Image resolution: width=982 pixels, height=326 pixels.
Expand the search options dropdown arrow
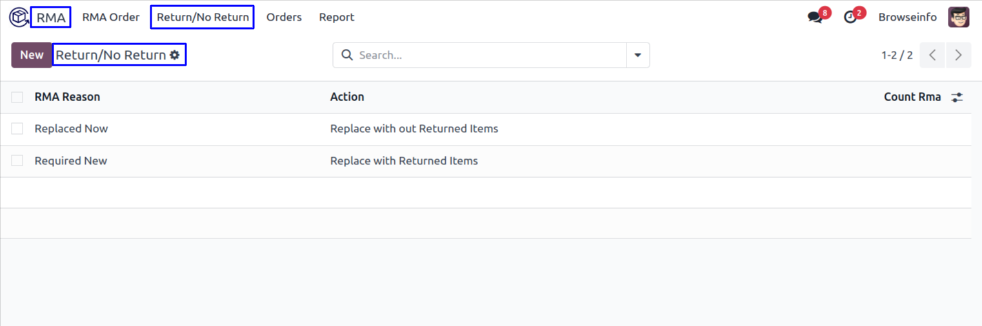point(637,55)
